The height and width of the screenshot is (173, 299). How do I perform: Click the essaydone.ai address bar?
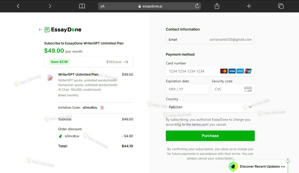pos(149,6)
